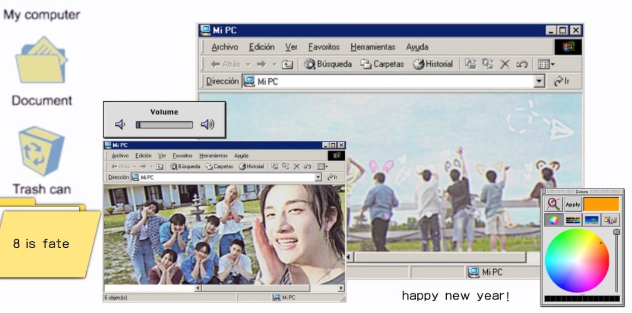This screenshot has height=313, width=632.
Task: Click group selfie photo in small Mi PC window
Action: (x=225, y=235)
